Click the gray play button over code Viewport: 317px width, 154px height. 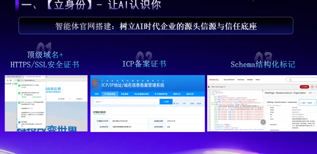(x=263, y=122)
